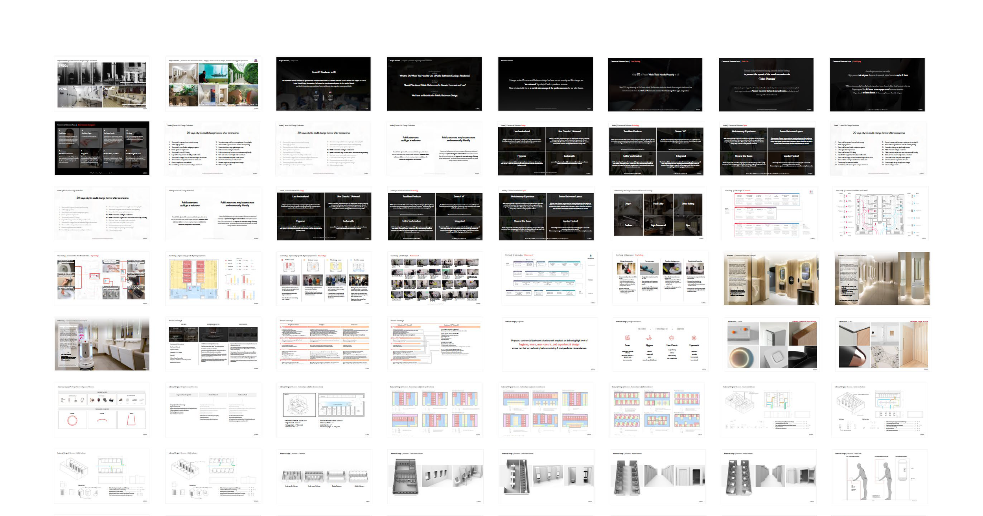
Task: Open the floor plan user flow touch points slide
Action: [x=880, y=214]
